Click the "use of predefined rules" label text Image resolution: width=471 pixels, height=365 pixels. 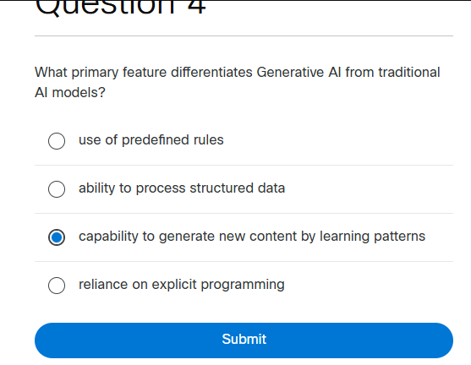click(151, 140)
